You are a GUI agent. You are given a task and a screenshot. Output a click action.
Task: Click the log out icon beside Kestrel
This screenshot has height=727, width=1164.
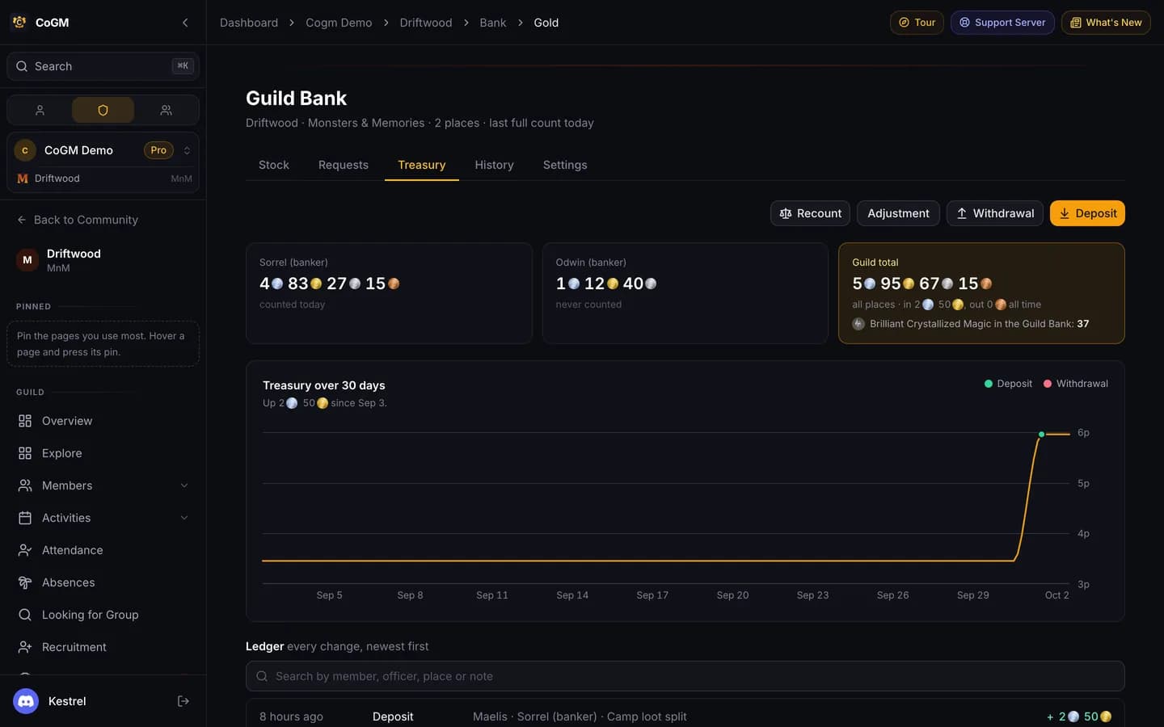point(183,701)
